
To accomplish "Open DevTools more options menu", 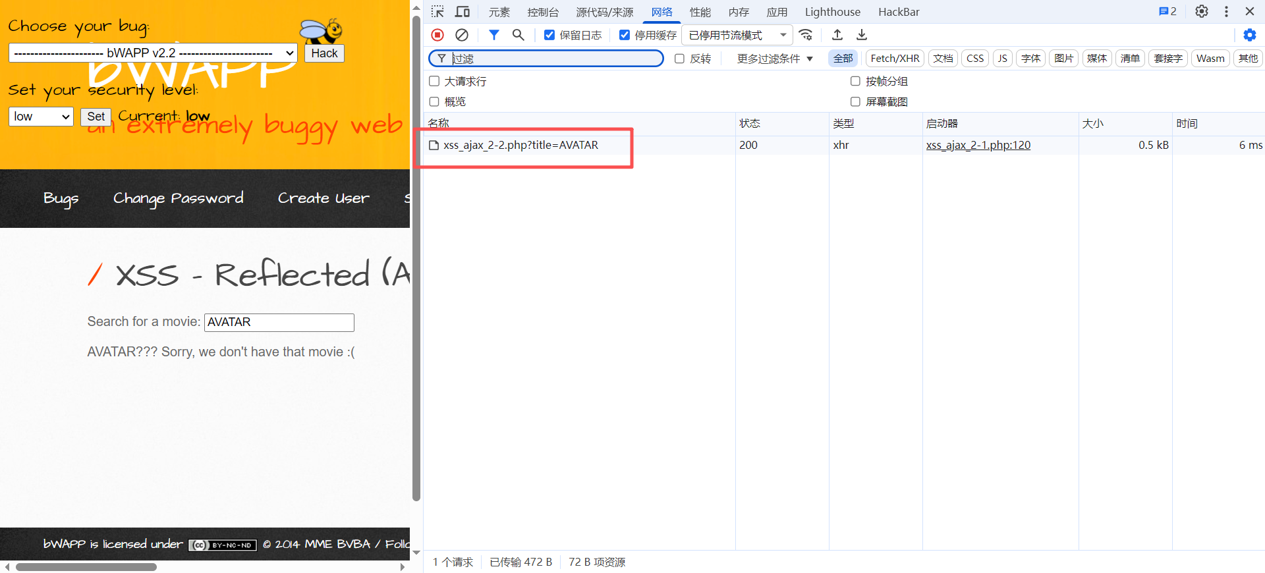I will (x=1226, y=12).
